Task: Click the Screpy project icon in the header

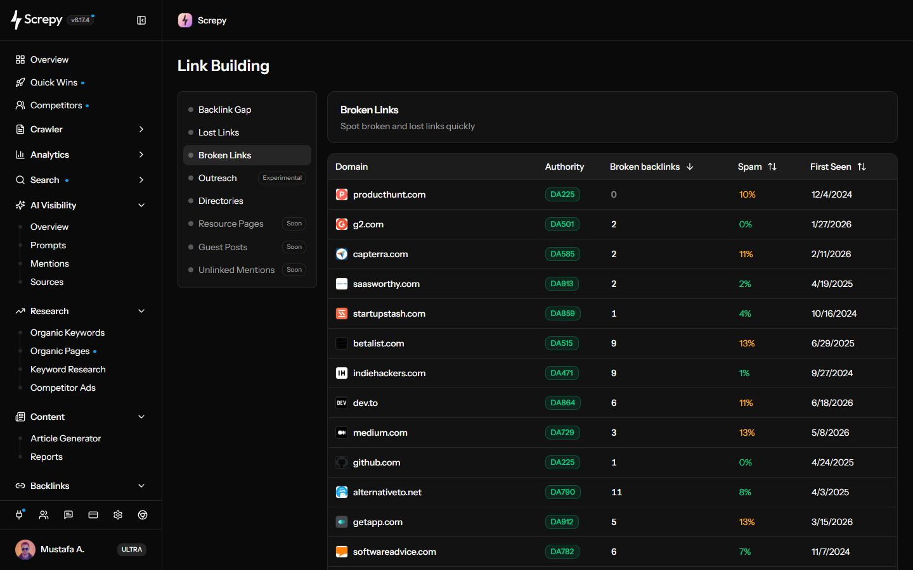Action: click(185, 20)
